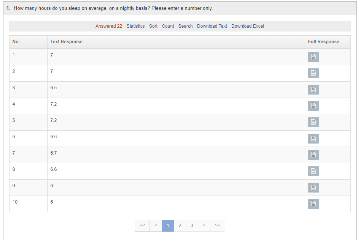
Task: View full response for row 9
Action: (x=313, y=188)
